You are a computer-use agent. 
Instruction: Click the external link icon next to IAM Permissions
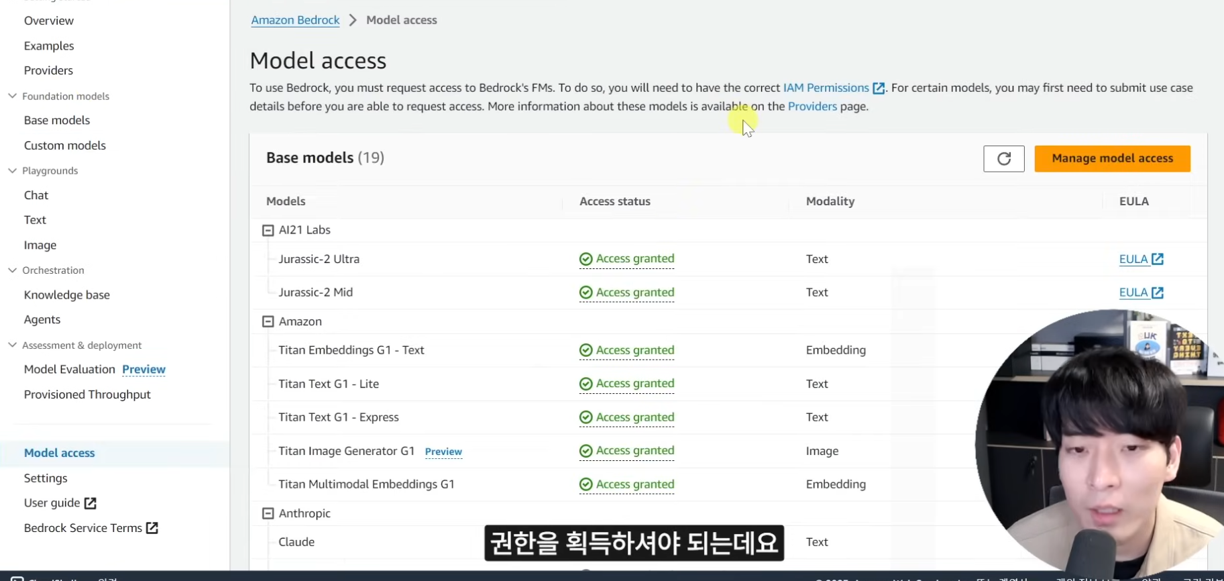[879, 88]
